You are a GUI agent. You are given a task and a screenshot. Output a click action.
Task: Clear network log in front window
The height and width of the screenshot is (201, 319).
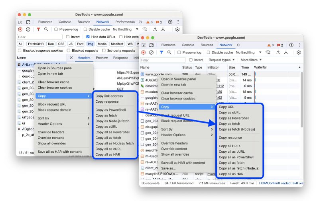click(151, 53)
